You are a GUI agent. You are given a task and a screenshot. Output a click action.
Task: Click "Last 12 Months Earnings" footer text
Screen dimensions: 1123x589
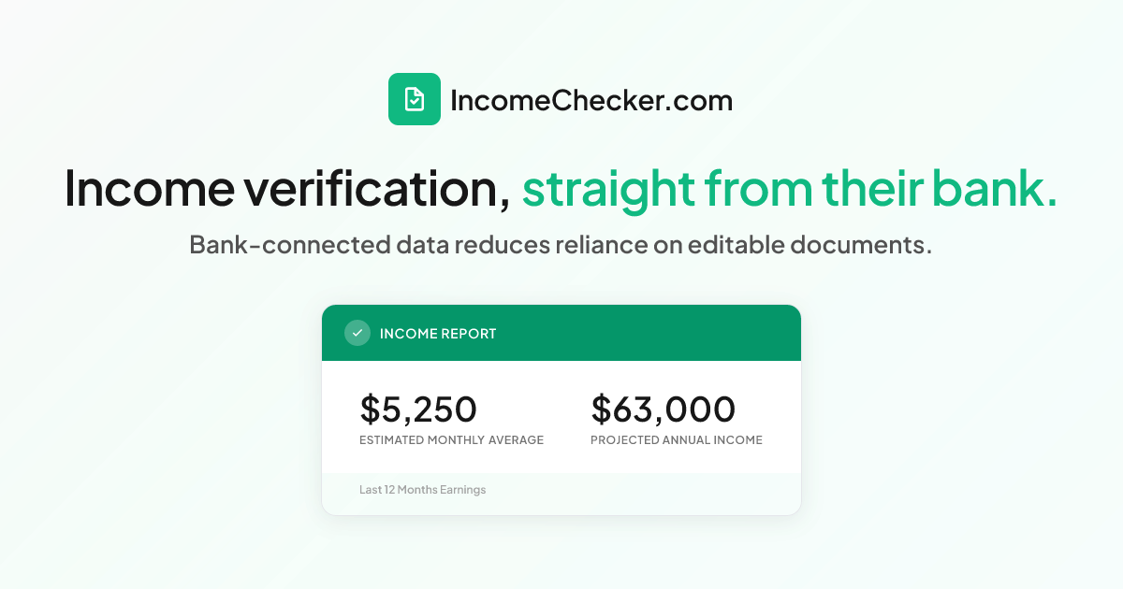[x=423, y=490]
